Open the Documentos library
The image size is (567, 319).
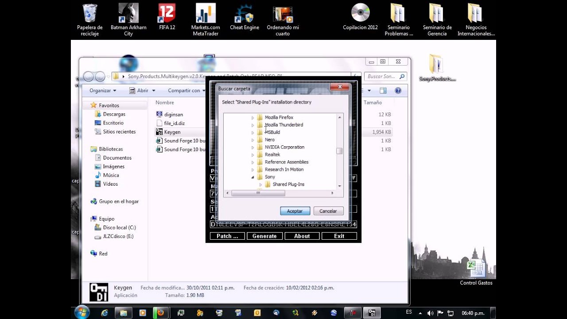(117, 158)
